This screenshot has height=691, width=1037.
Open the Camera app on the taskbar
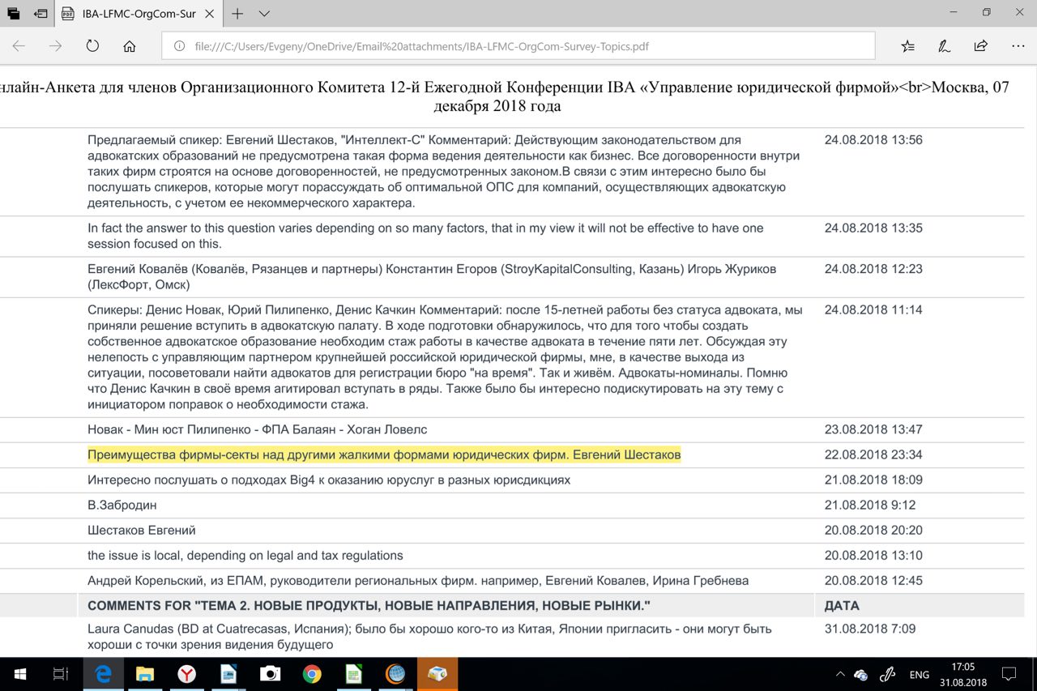[270, 674]
